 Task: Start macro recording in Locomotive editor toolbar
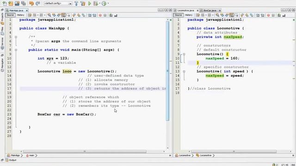click(268, 15)
